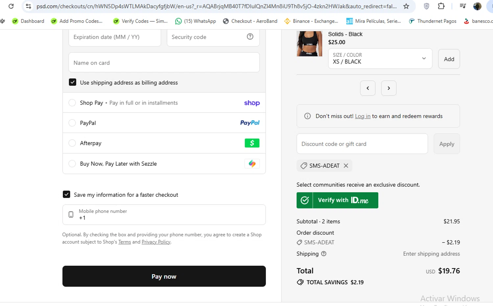Open the Add Promo Codes bookmark
The image size is (493, 306).
pos(77,21)
